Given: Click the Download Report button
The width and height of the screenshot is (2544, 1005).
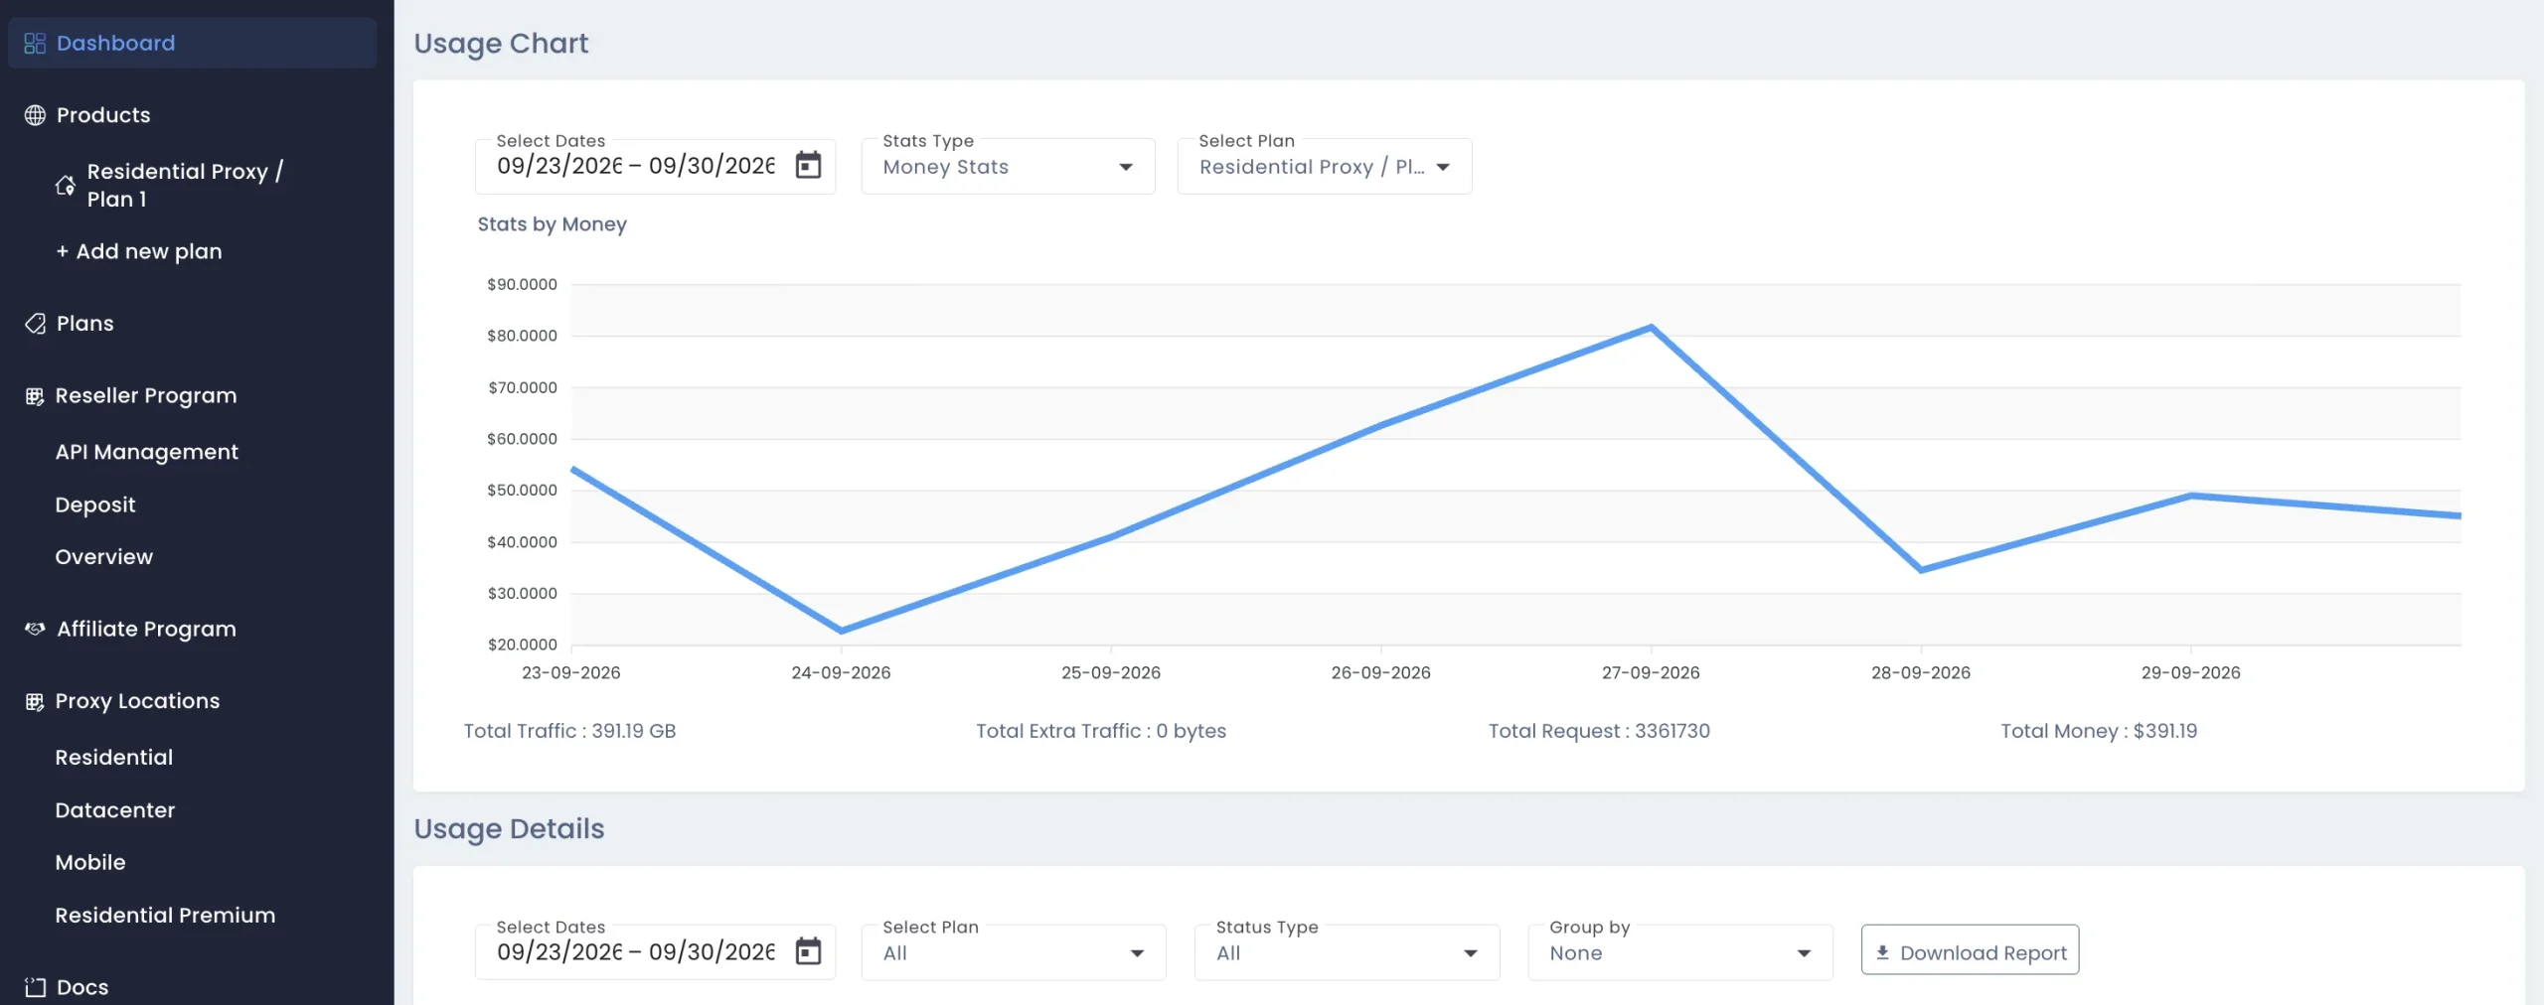Looking at the screenshot, I should tap(1970, 950).
